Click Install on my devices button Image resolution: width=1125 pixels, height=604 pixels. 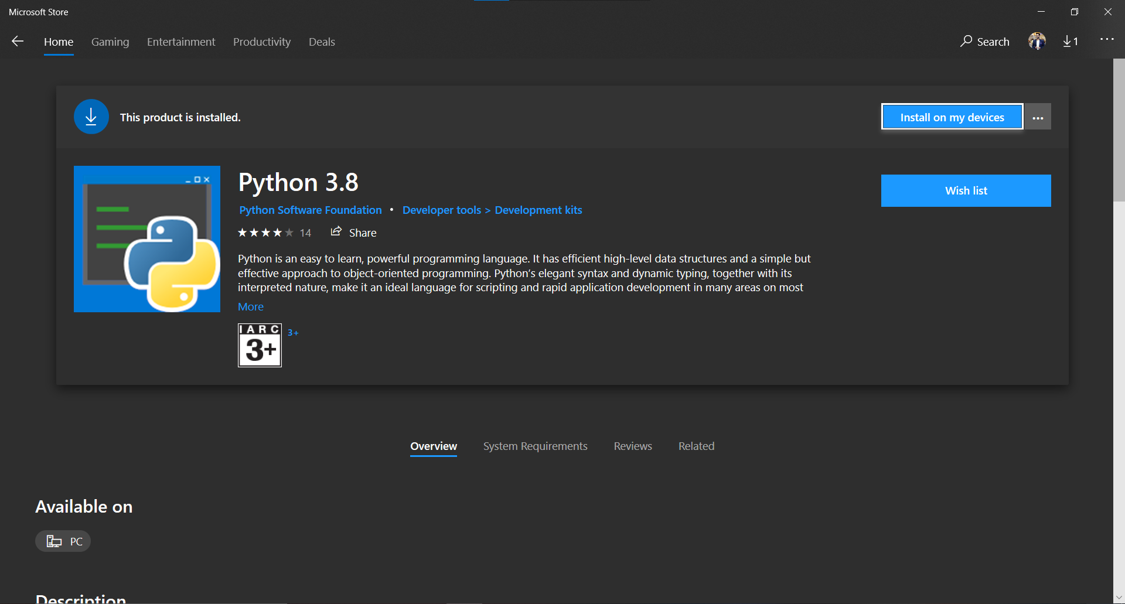[x=952, y=117]
